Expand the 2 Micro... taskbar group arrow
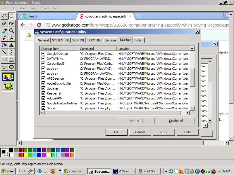The width and height of the screenshot is (234, 175). (134, 171)
